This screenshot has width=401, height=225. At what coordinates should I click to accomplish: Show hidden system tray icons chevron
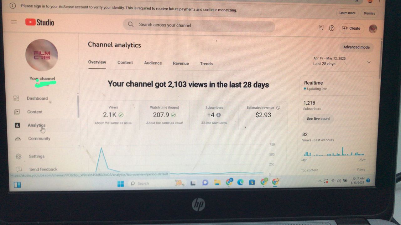tap(320, 181)
